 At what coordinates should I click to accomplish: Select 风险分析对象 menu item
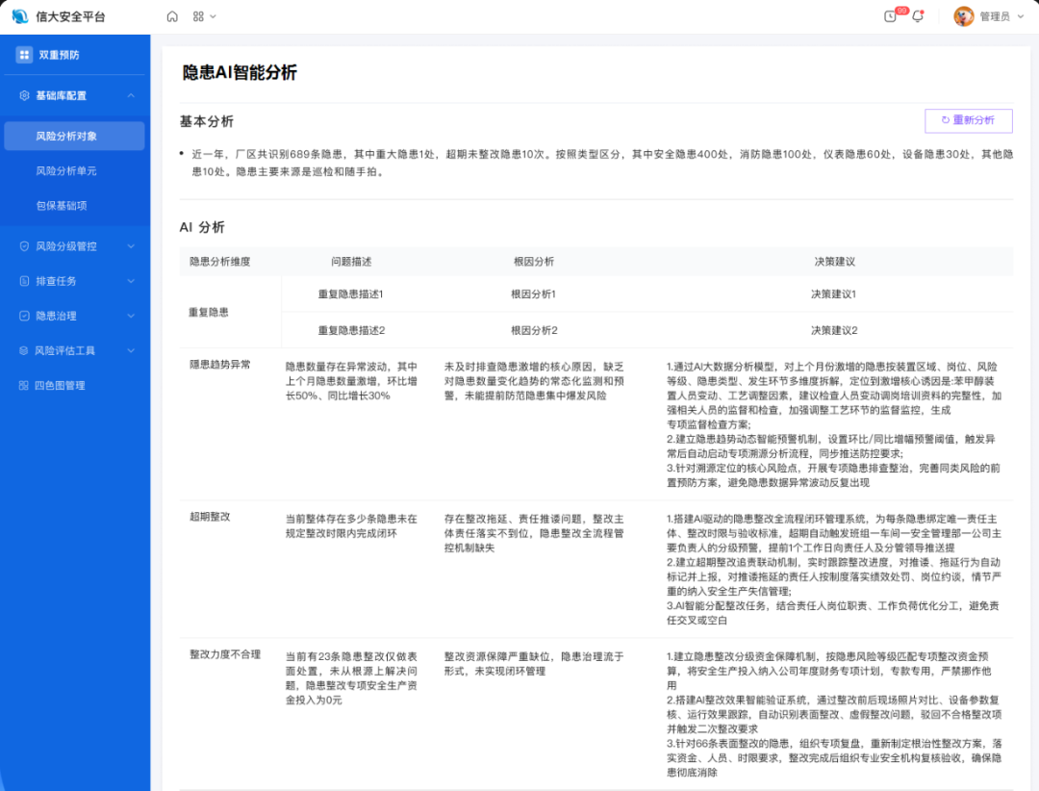(74, 136)
